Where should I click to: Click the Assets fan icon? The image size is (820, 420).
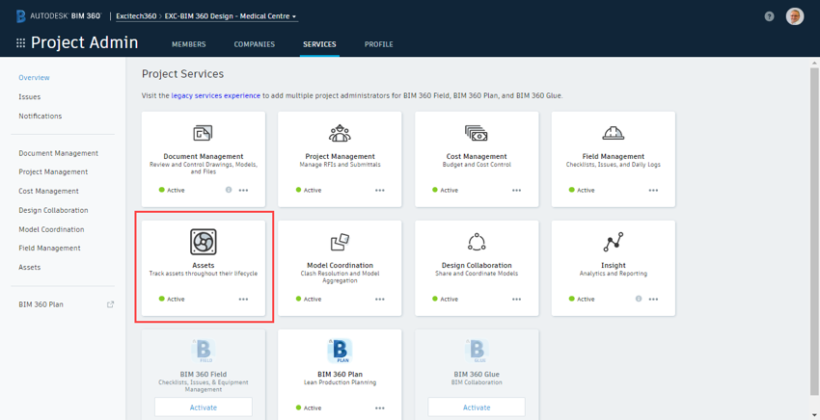coord(204,242)
